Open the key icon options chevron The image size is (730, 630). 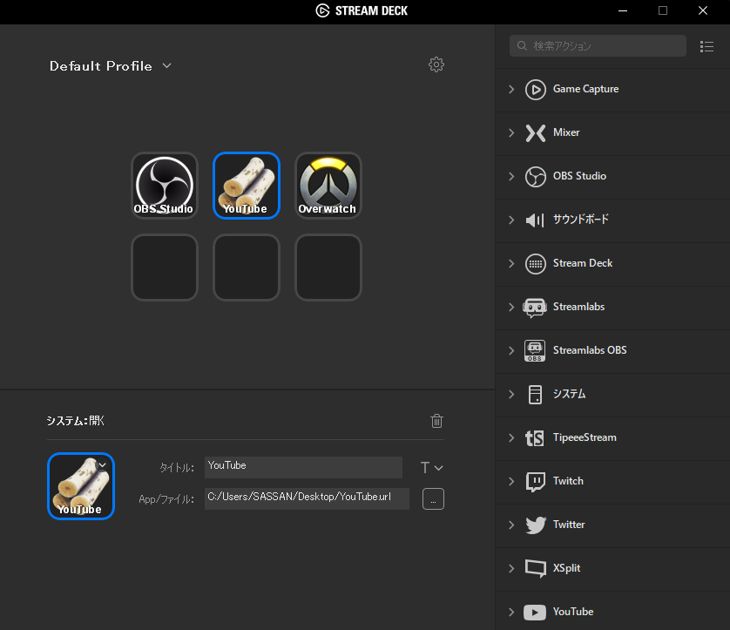coord(103,464)
